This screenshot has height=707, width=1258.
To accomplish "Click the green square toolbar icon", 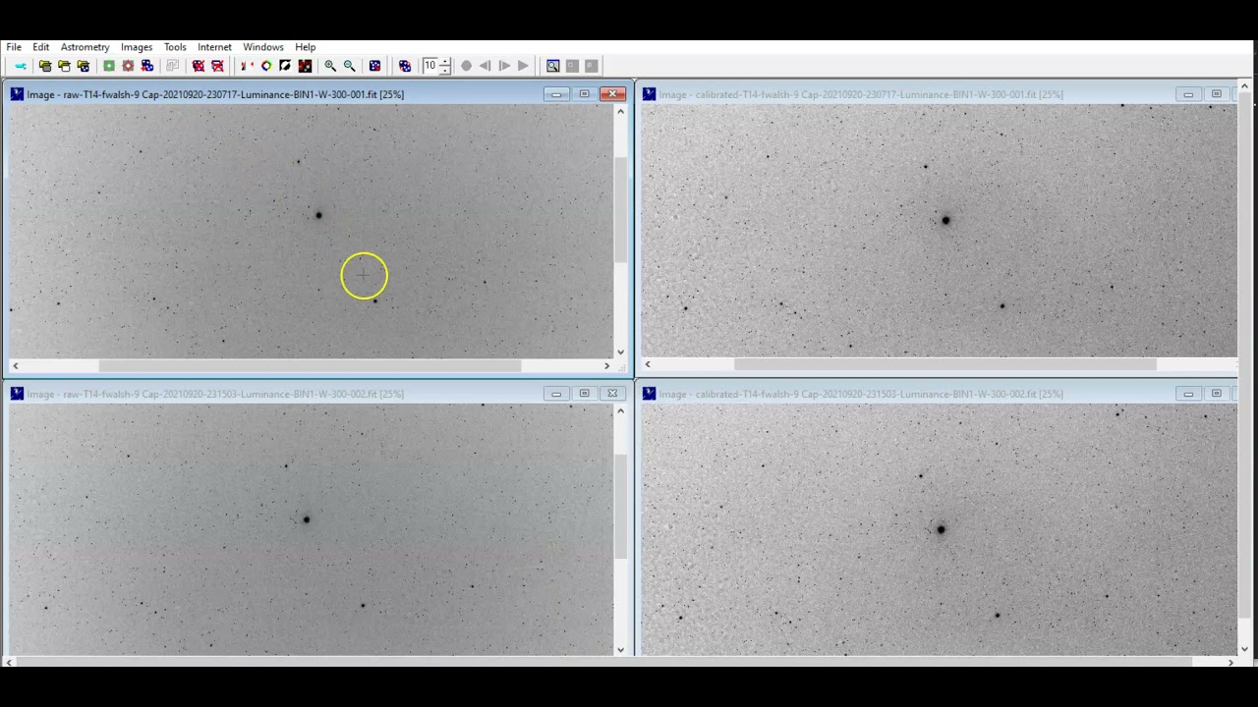I will [109, 66].
